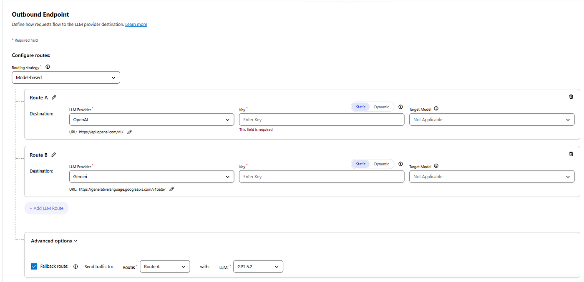
Task: Open Route A Target Model dropdown
Action: tap(491, 120)
